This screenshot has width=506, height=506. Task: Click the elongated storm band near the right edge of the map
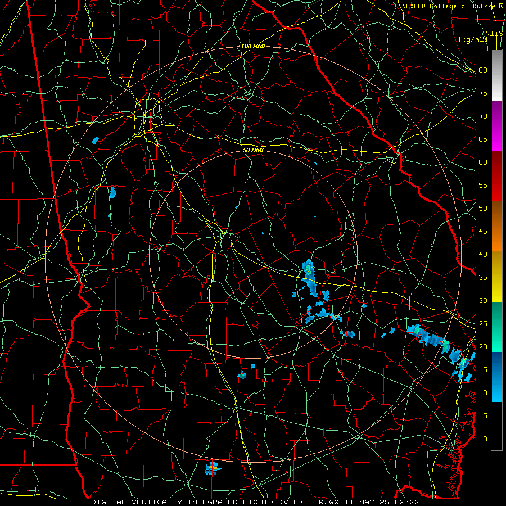441,353
